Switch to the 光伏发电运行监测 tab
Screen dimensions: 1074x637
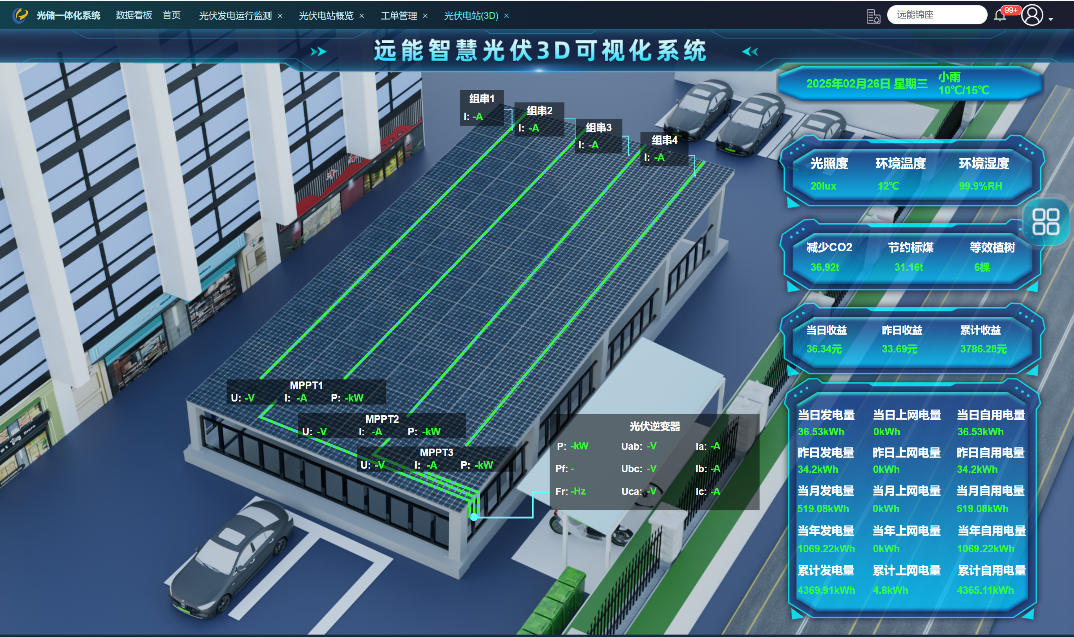point(235,16)
